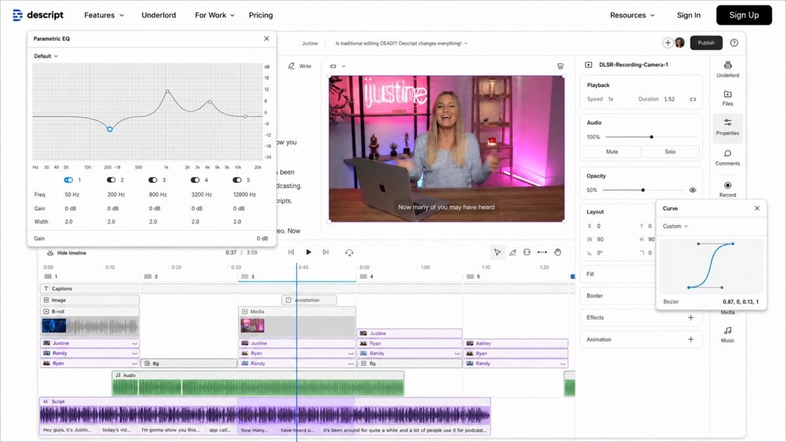Open the Default preset dropdown in Parametric EQ
Viewport: 786px width, 442px height.
46,56
